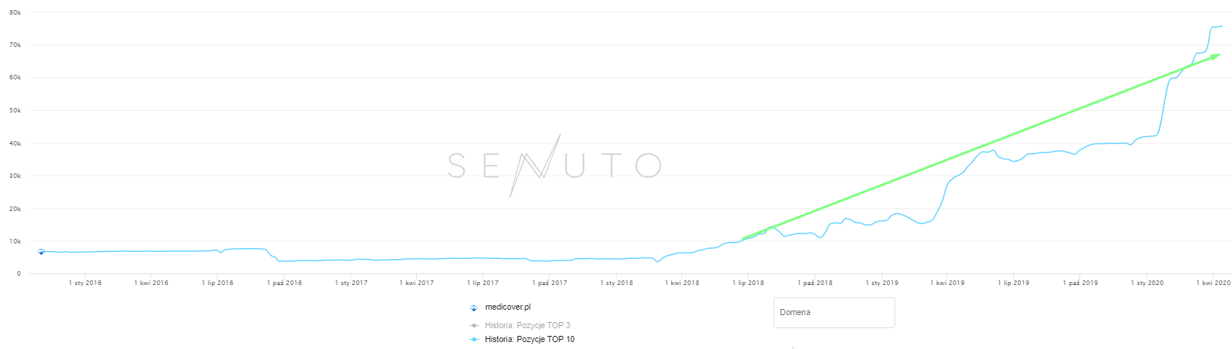Click the '1 kwi 2019' axis label
Screen dimensions: 1232x349
947,284
